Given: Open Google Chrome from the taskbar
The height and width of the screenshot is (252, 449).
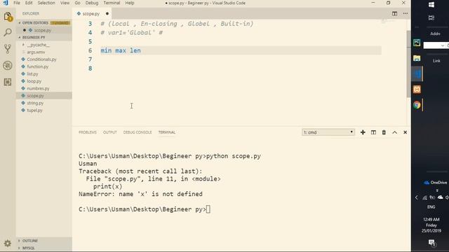Looking at the screenshot, I should click(x=417, y=105).
